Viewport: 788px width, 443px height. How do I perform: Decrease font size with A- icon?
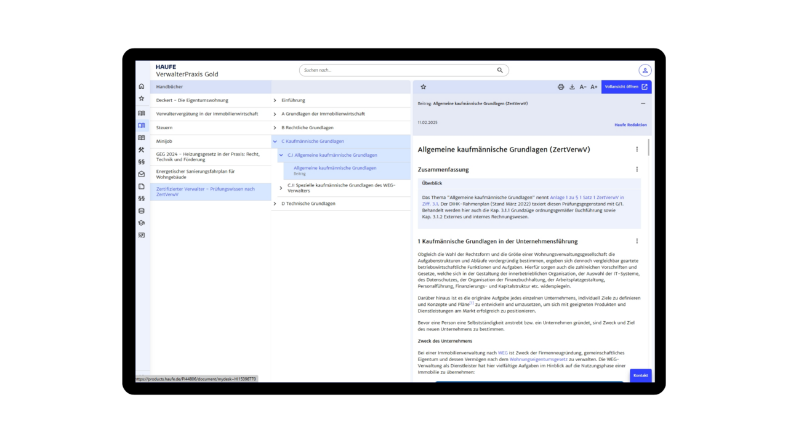pyautogui.click(x=583, y=87)
